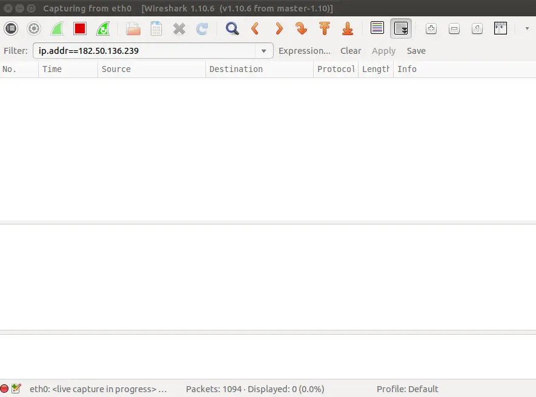
Task: Sort packets by Time column
Action: (x=68, y=69)
